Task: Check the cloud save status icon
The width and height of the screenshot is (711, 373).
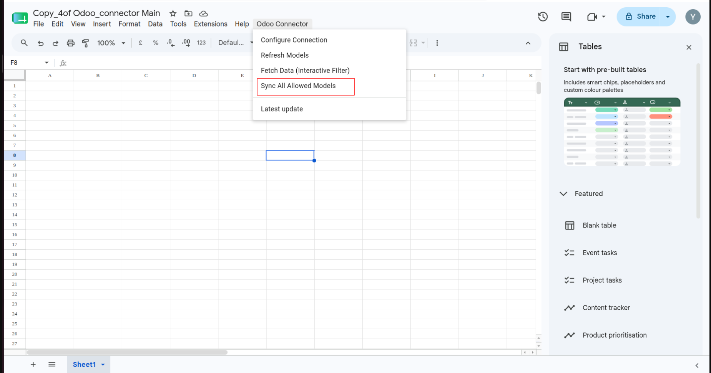Action: tap(203, 13)
